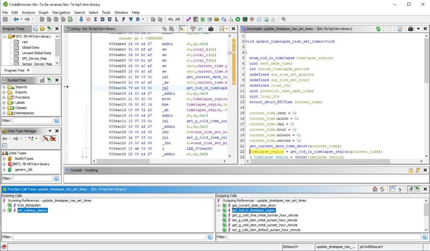Expand the Functions node in Symbol Tree

click(4, 98)
